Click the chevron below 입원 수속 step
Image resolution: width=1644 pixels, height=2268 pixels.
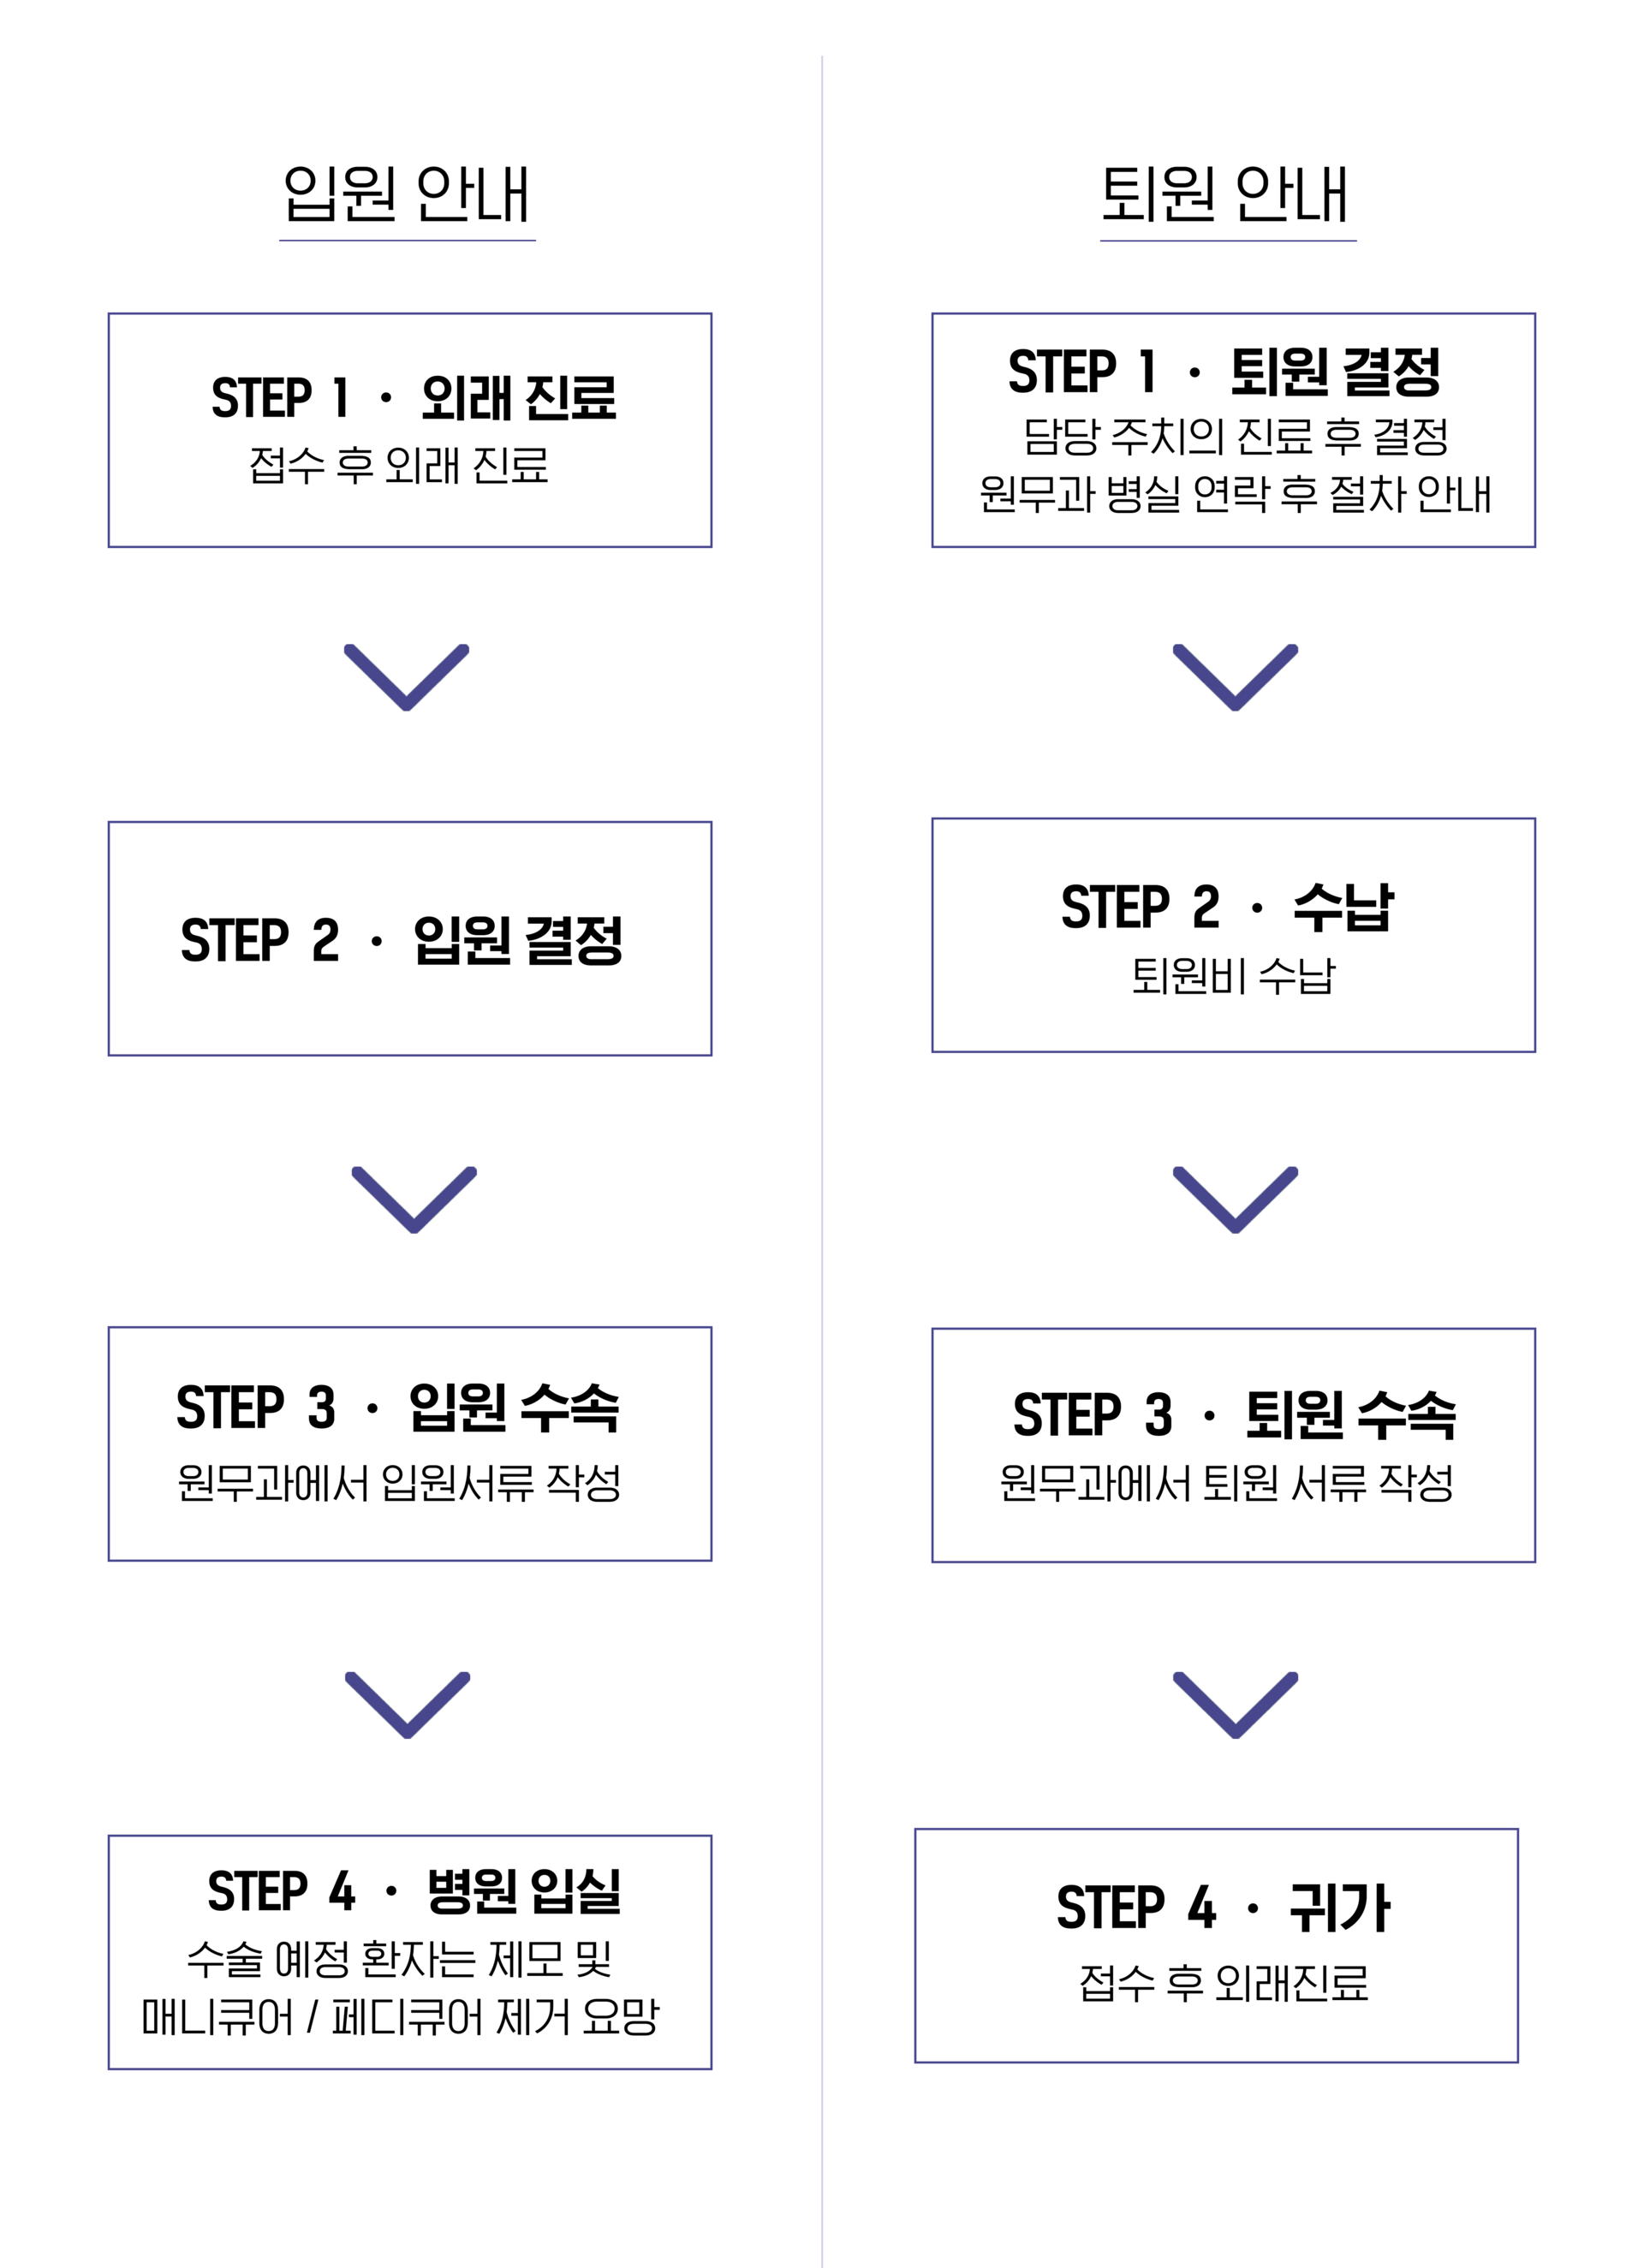[407, 1704]
